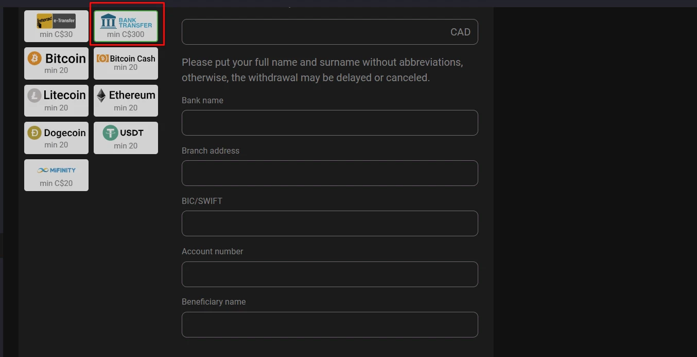Click the "Account number" field label
The height and width of the screenshot is (357, 697).
coord(212,251)
